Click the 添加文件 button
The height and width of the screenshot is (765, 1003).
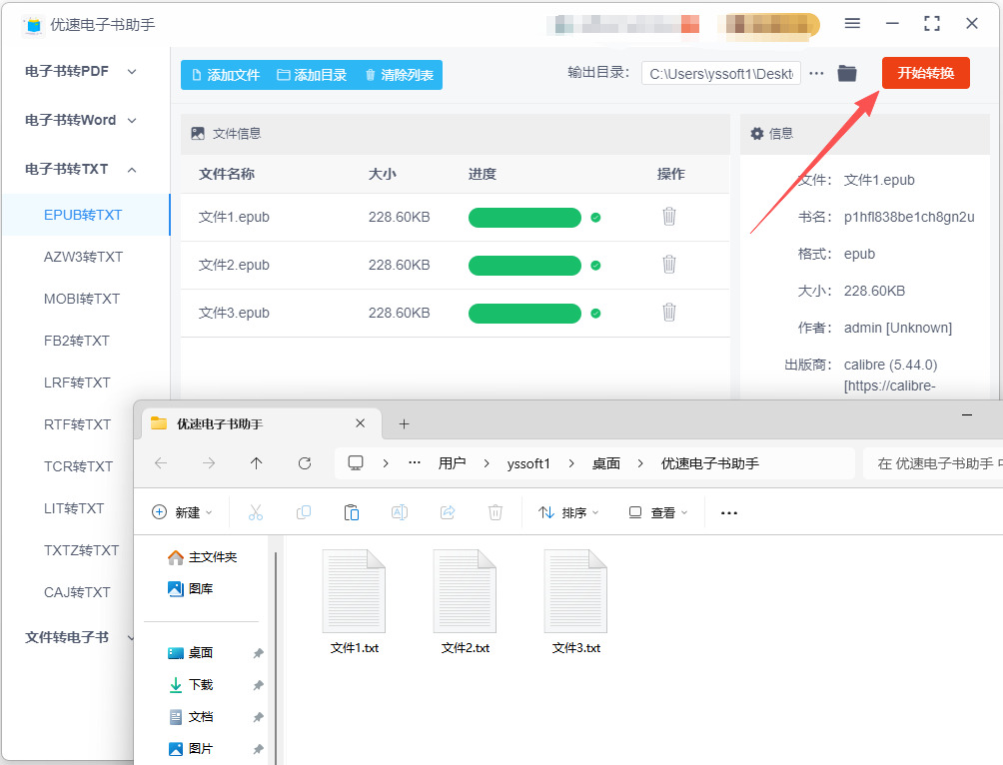point(226,75)
